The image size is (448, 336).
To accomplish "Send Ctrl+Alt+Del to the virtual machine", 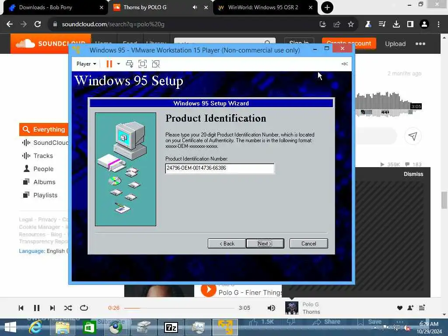I will 129,64.
